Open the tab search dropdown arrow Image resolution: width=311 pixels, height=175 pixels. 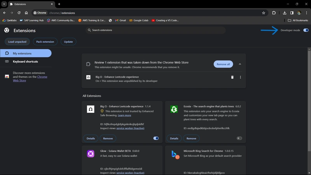tap(4, 4)
